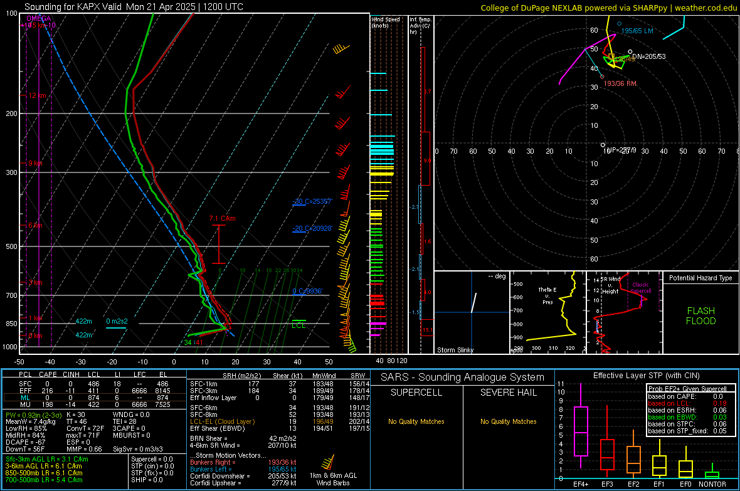Viewport: 740px width, 491px height.
Task: Click the 'Prob EF2+ Given Supercell' heading
Action: [x=687, y=389]
